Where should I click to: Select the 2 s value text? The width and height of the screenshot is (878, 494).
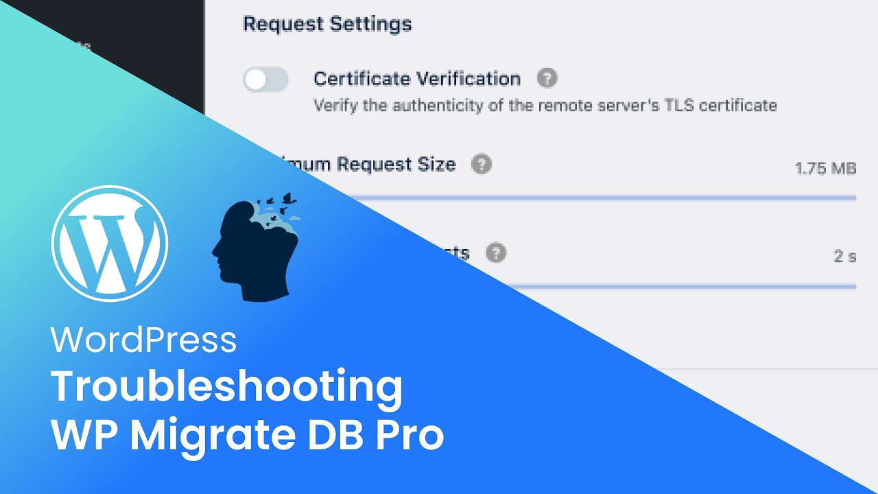tap(845, 257)
